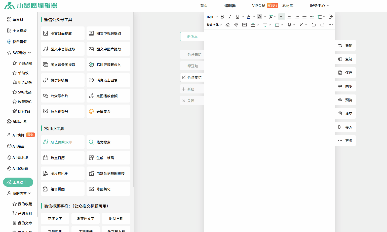The image size is (387, 232).
Task: Open the font color dropdown arrow
Action: coord(254,17)
